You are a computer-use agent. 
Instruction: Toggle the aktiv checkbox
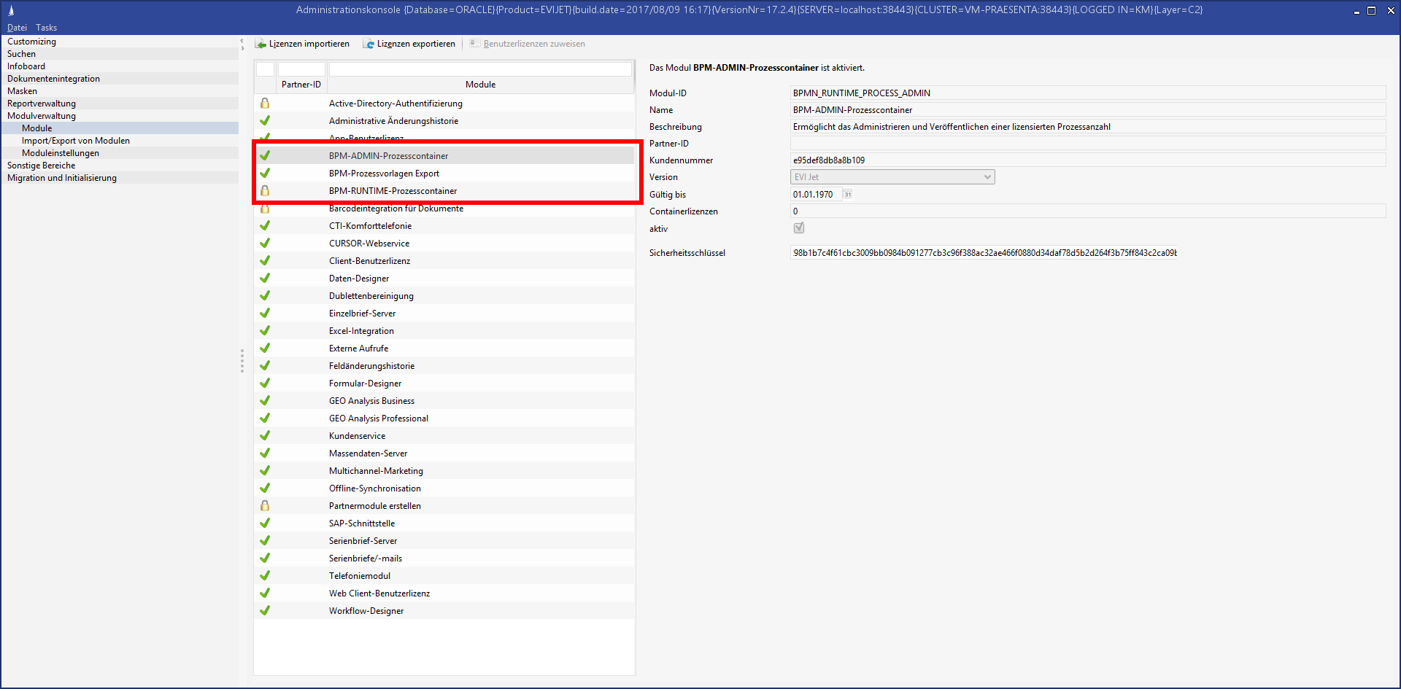(799, 228)
